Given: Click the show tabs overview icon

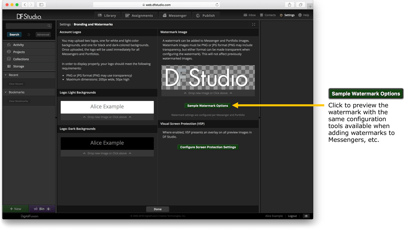Looking at the screenshot, I should point(301,5).
